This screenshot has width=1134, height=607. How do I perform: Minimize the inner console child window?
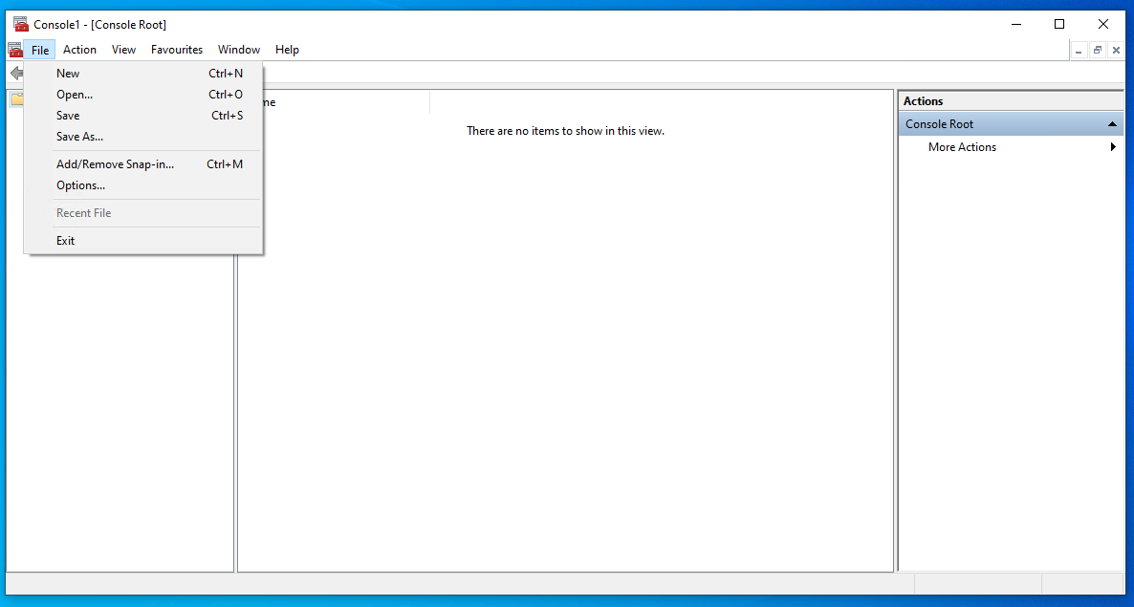1079,50
